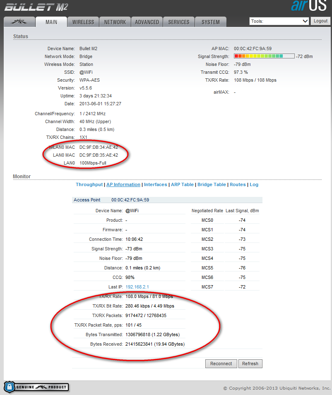Open the Bridge Table link

(x=212, y=184)
